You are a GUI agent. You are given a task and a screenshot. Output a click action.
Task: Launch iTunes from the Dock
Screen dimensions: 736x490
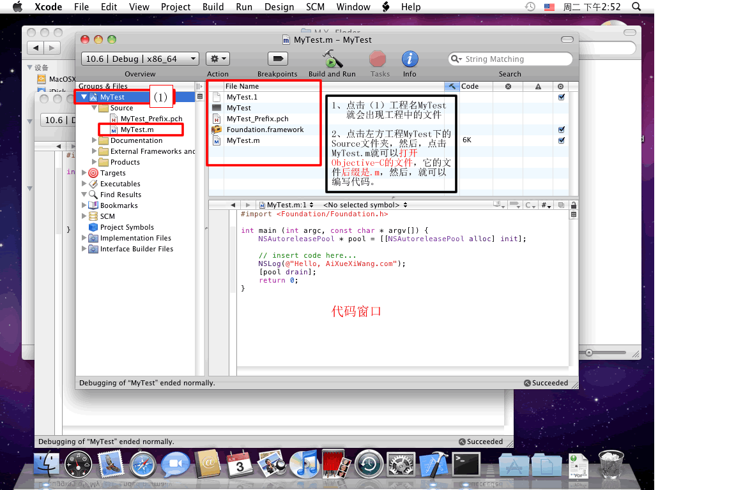(303, 464)
